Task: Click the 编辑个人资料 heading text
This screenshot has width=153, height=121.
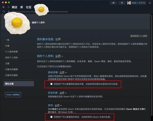Action: 38,22
